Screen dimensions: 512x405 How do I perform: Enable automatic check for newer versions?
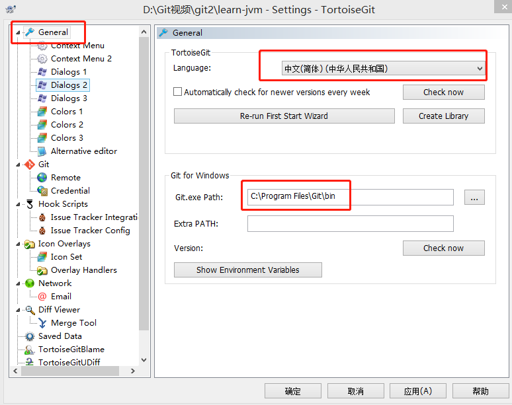(x=178, y=92)
